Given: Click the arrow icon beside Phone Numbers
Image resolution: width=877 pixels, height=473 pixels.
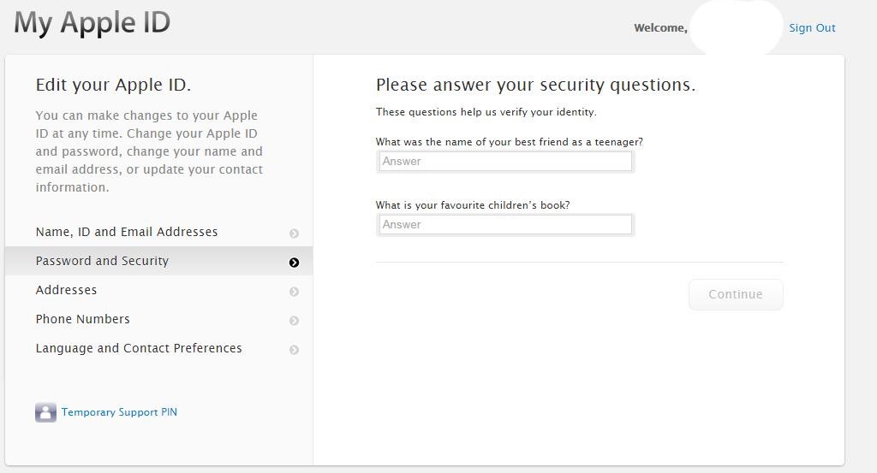Looking at the screenshot, I should pos(295,321).
